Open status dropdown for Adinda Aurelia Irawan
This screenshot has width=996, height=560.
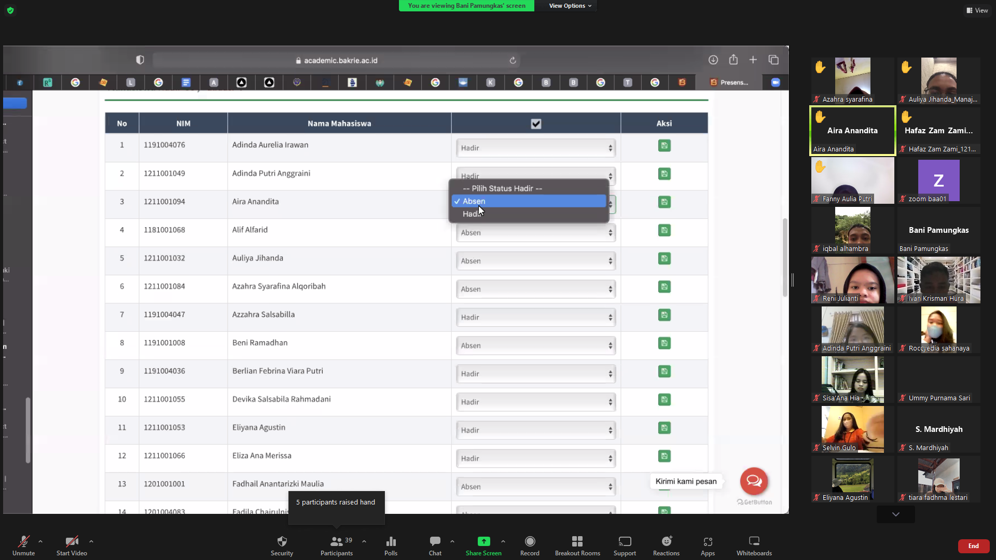536,148
